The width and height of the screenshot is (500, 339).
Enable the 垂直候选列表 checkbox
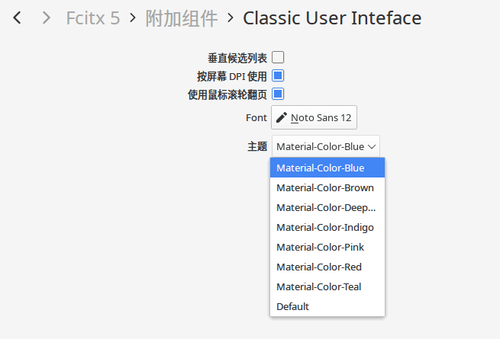(278, 57)
